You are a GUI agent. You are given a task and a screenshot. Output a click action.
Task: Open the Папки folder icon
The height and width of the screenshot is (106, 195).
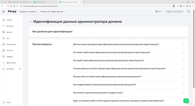[3, 102]
